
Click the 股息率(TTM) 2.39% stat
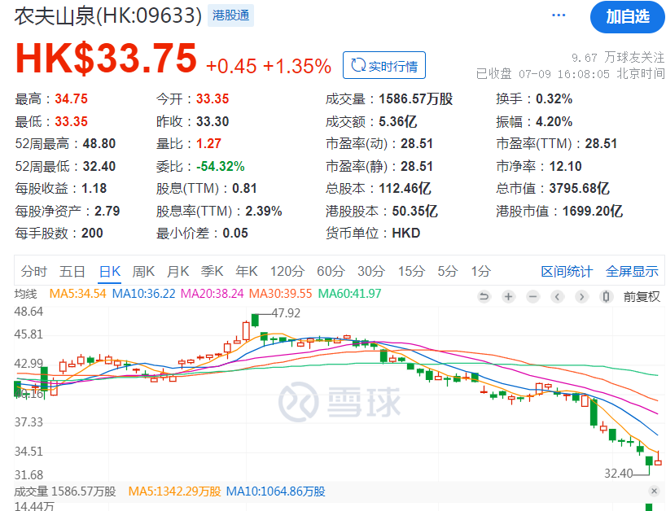coord(219,211)
